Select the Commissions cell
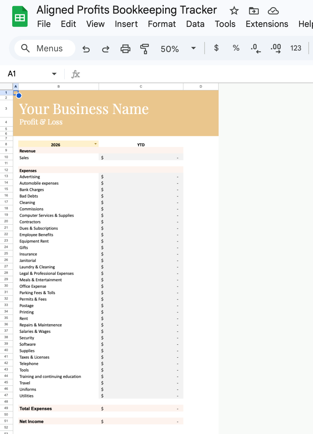 pyautogui.click(x=59, y=209)
